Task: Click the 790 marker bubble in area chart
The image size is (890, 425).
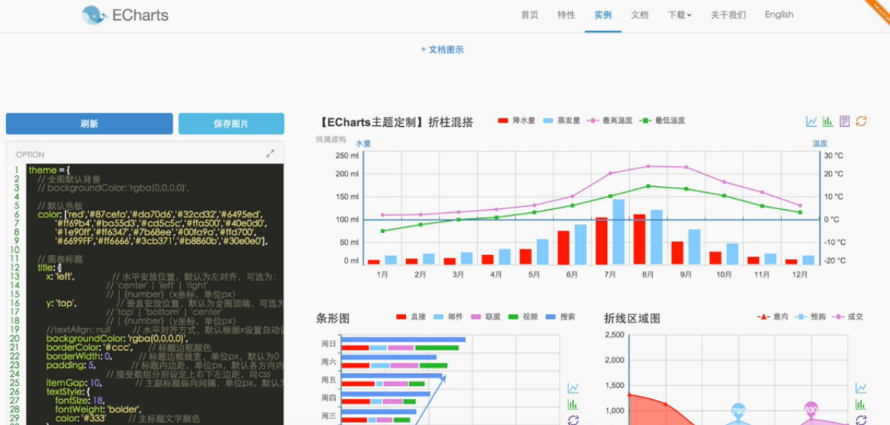Action: pos(738,411)
